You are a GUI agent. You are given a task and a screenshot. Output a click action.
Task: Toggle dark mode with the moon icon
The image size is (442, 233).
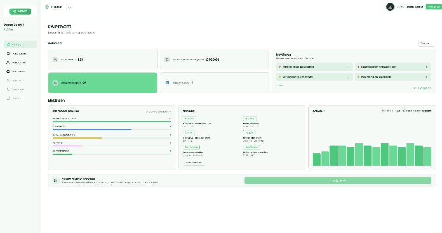pyautogui.click(x=69, y=7)
